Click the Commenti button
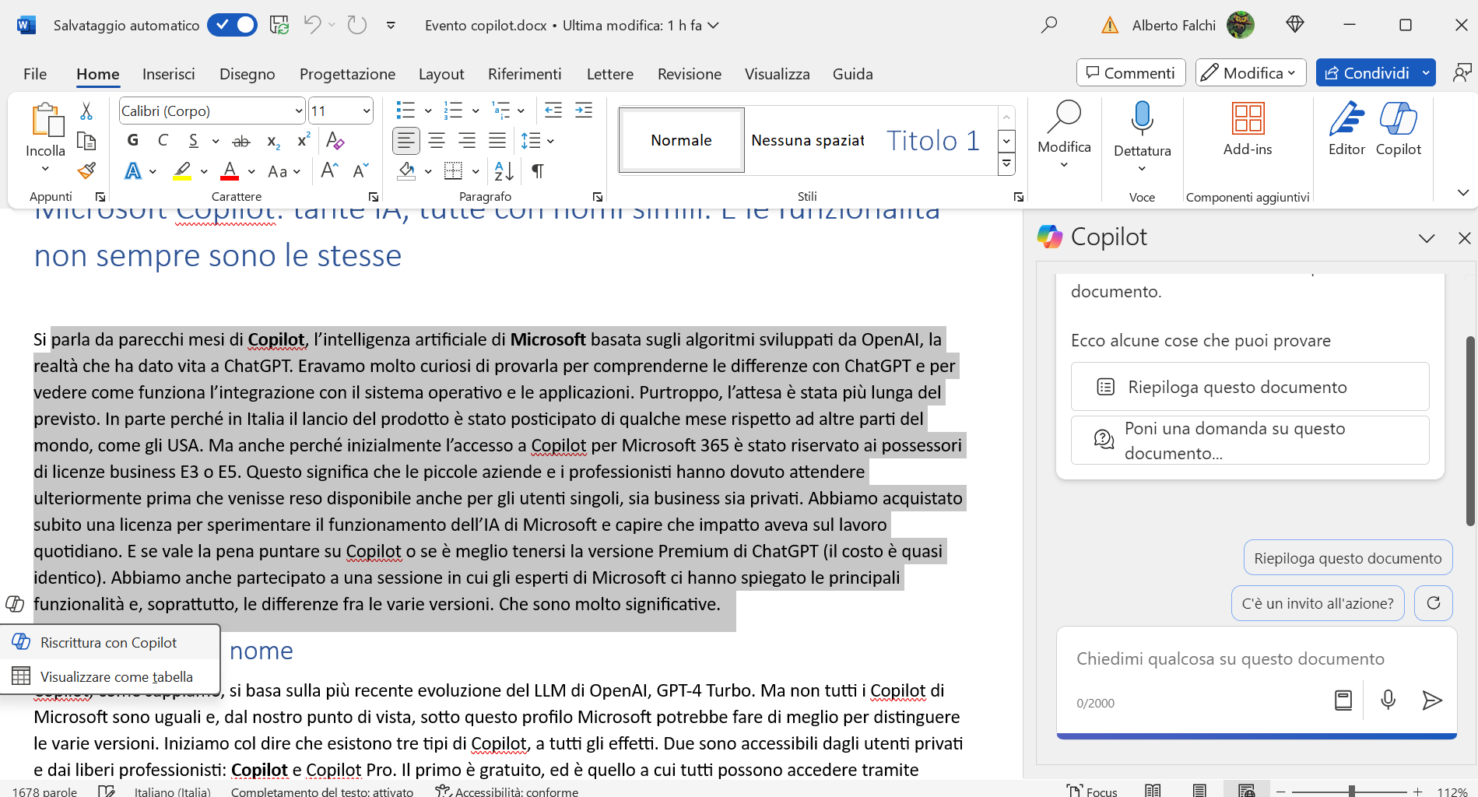The image size is (1478, 797). [1131, 72]
